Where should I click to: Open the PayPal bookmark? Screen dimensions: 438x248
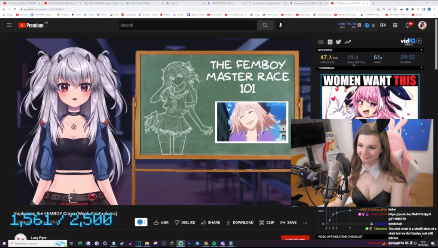pyautogui.click(x=77, y=15)
